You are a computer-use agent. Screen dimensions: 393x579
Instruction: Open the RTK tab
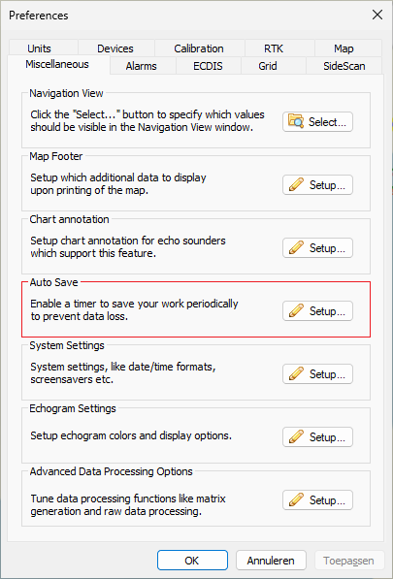(x=274, y=48)
